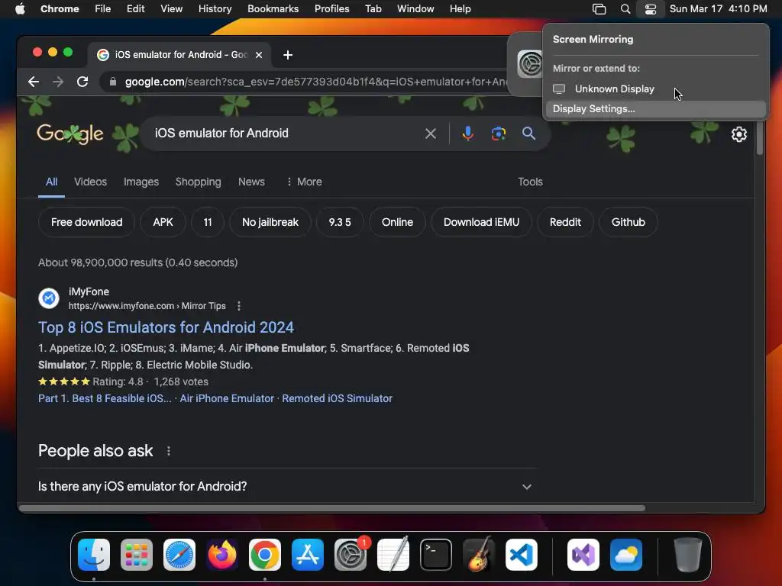Click the Google search text field

pos(284,134)
